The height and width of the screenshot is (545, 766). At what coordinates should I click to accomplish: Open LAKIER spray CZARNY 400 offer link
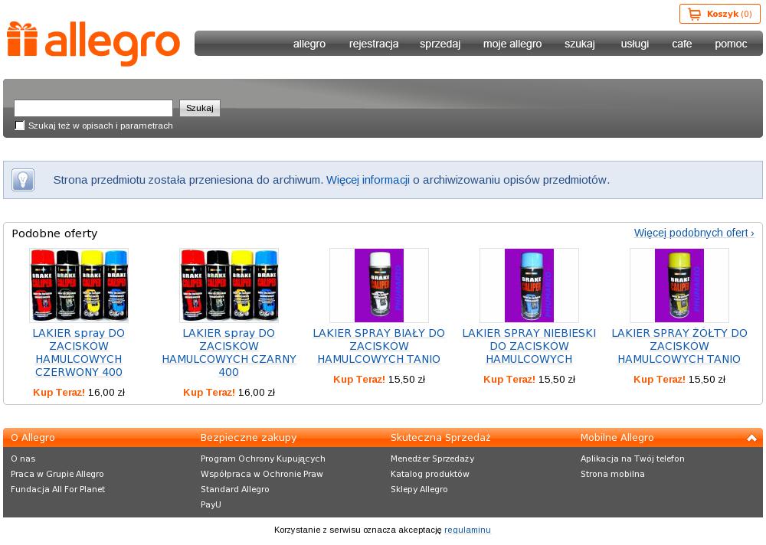click(229, 353)
